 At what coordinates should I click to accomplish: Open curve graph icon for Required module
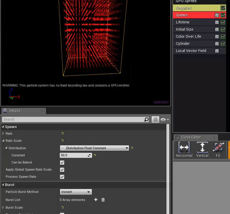pos(223,8)
